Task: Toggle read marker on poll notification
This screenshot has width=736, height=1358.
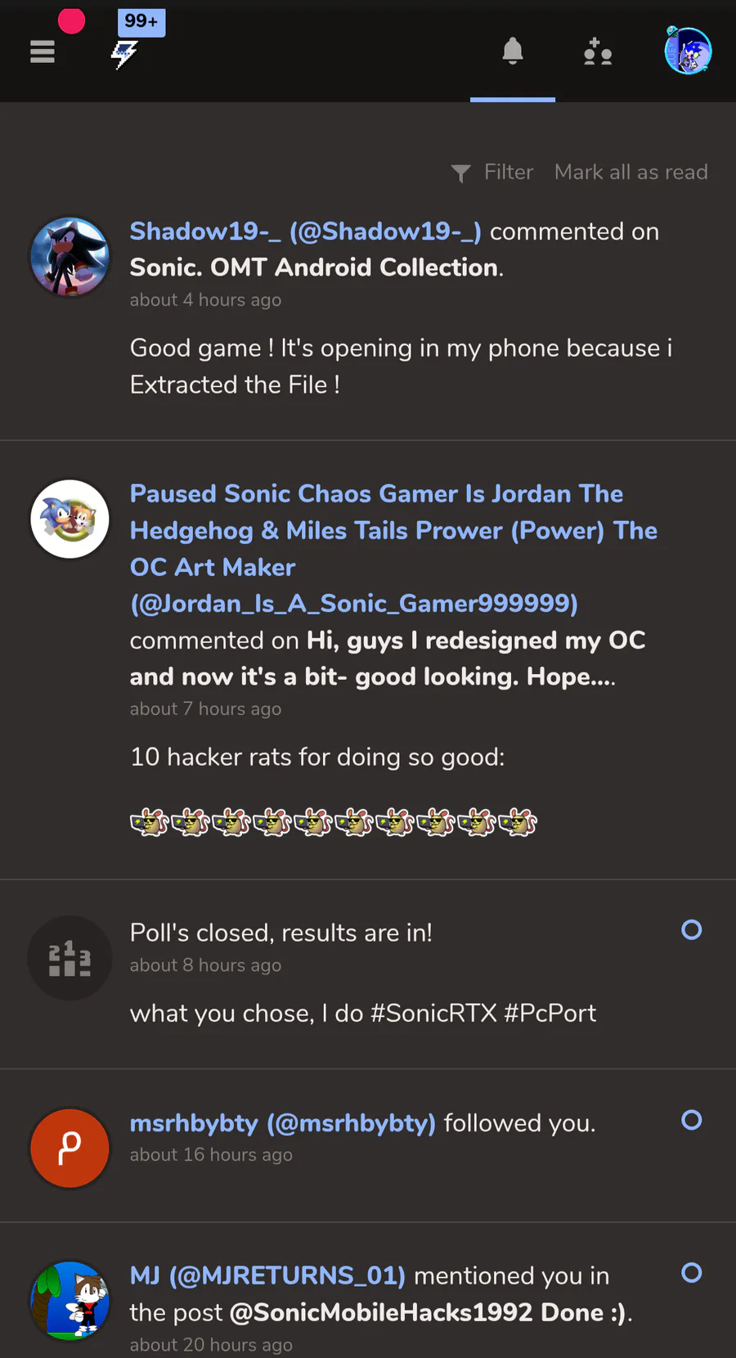Action: click(692, 930)
